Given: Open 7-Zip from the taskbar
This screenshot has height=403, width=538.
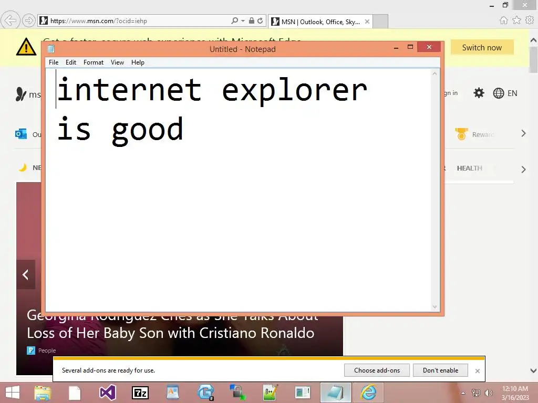Looking at the screenshot, I should click(x=140, y=393).
